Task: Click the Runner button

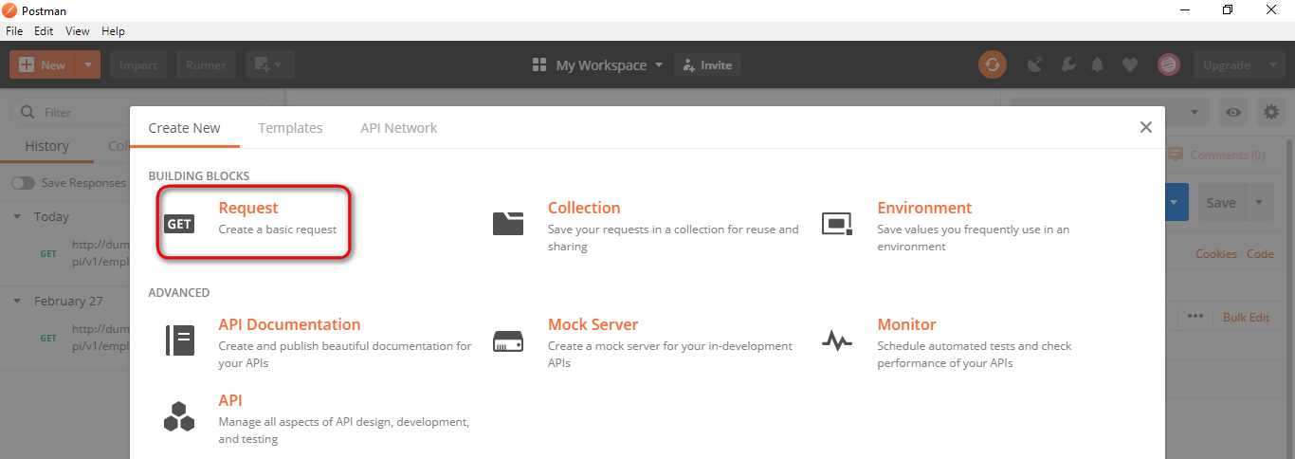Action: pyautogui.click(x=206, y=64)
